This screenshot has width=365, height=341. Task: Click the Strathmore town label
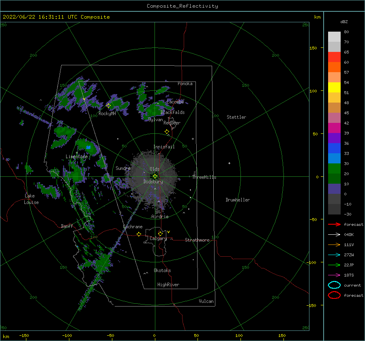click(197, 240)
